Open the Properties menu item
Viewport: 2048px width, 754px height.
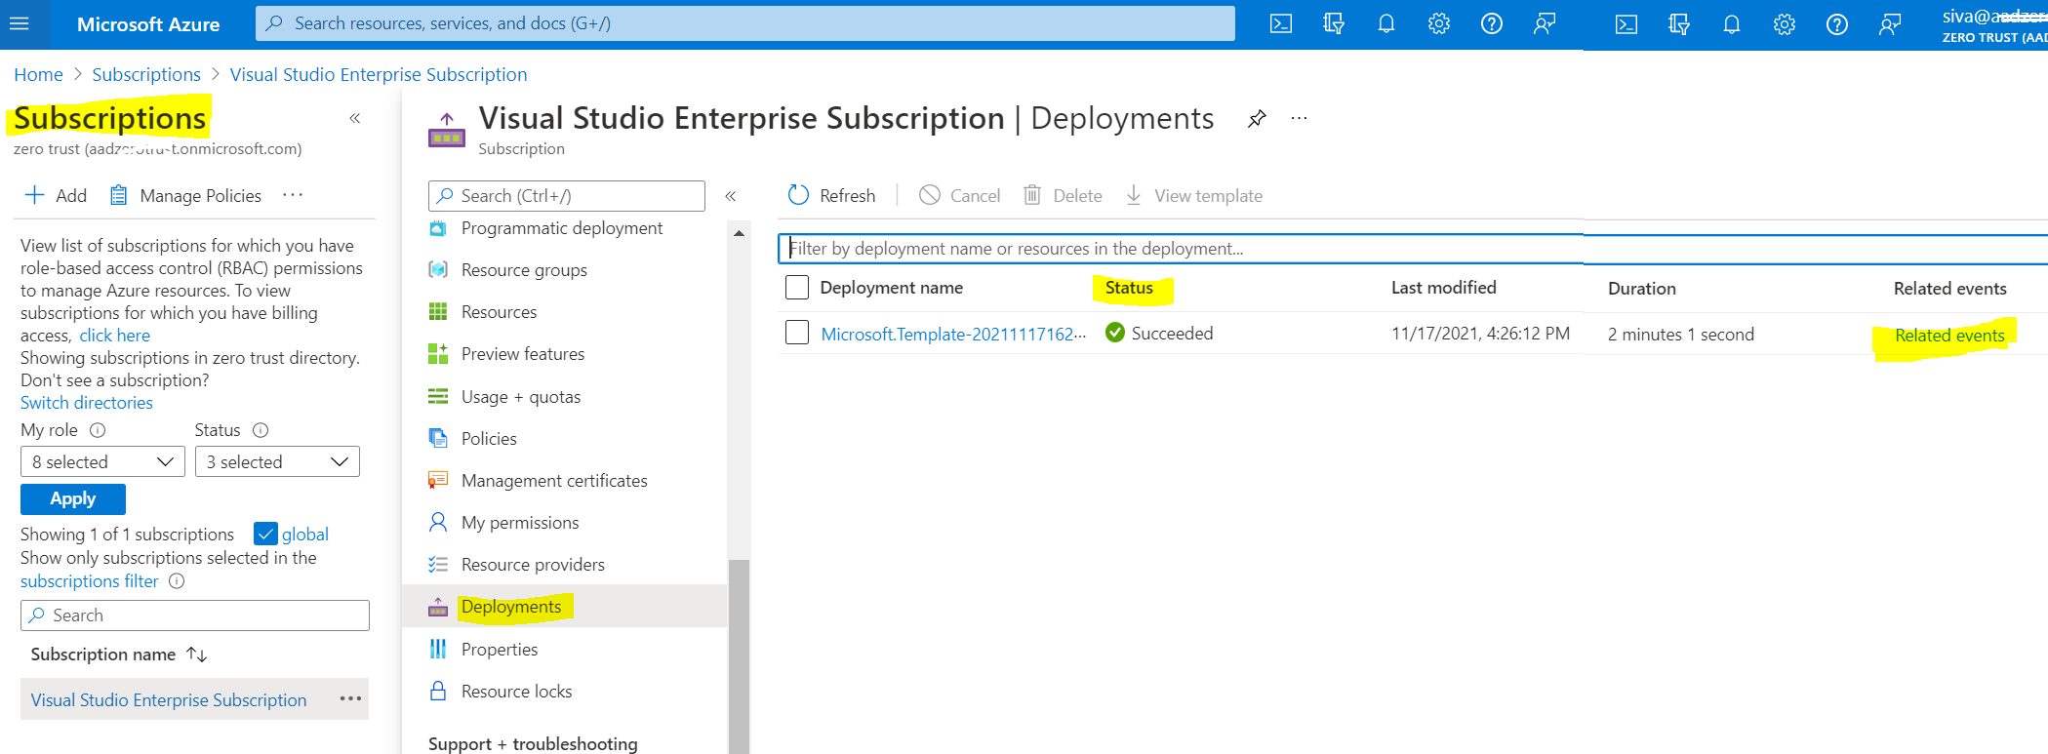click(500, 650)
